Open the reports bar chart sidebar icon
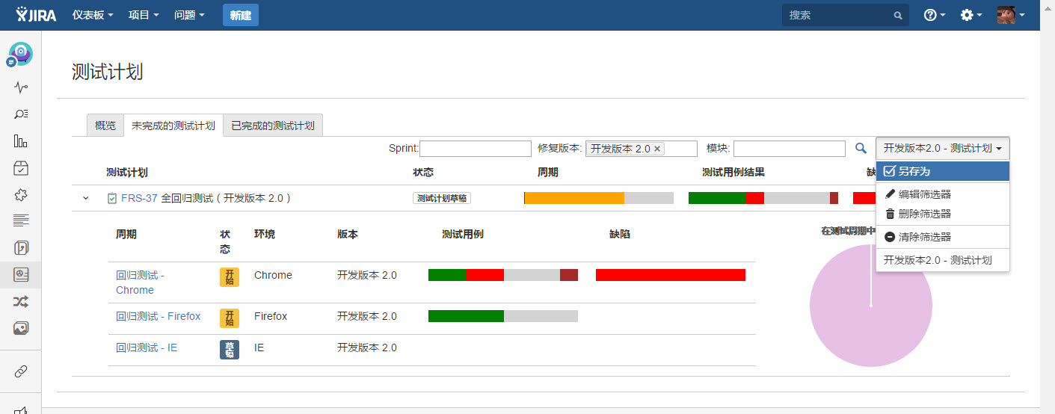This screenshot has width=1055, height=414. coord(21,141)
